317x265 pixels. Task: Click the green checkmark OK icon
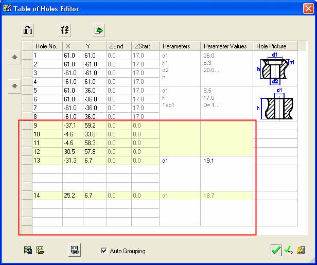(x=277, y=250)
